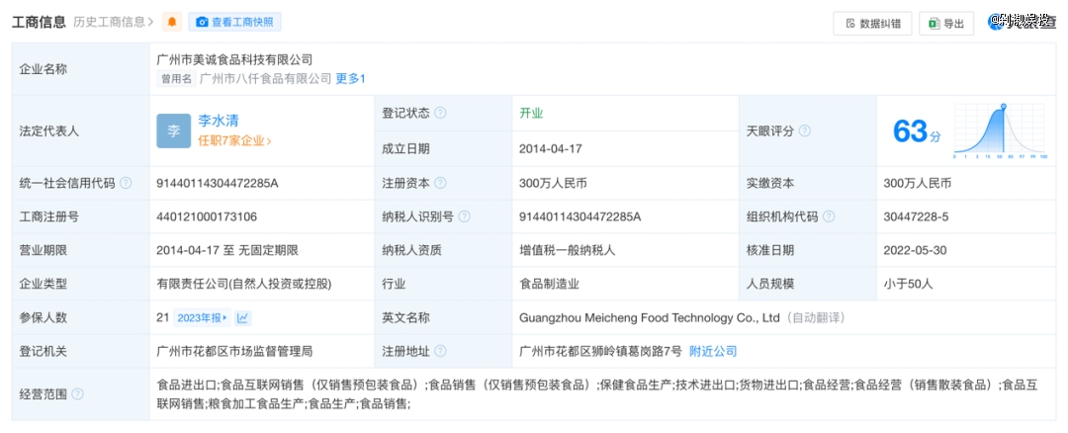Screen dimensions: 1068x433
Task: Click help icon beside 纳税人识别号
Action: point(464,216)
